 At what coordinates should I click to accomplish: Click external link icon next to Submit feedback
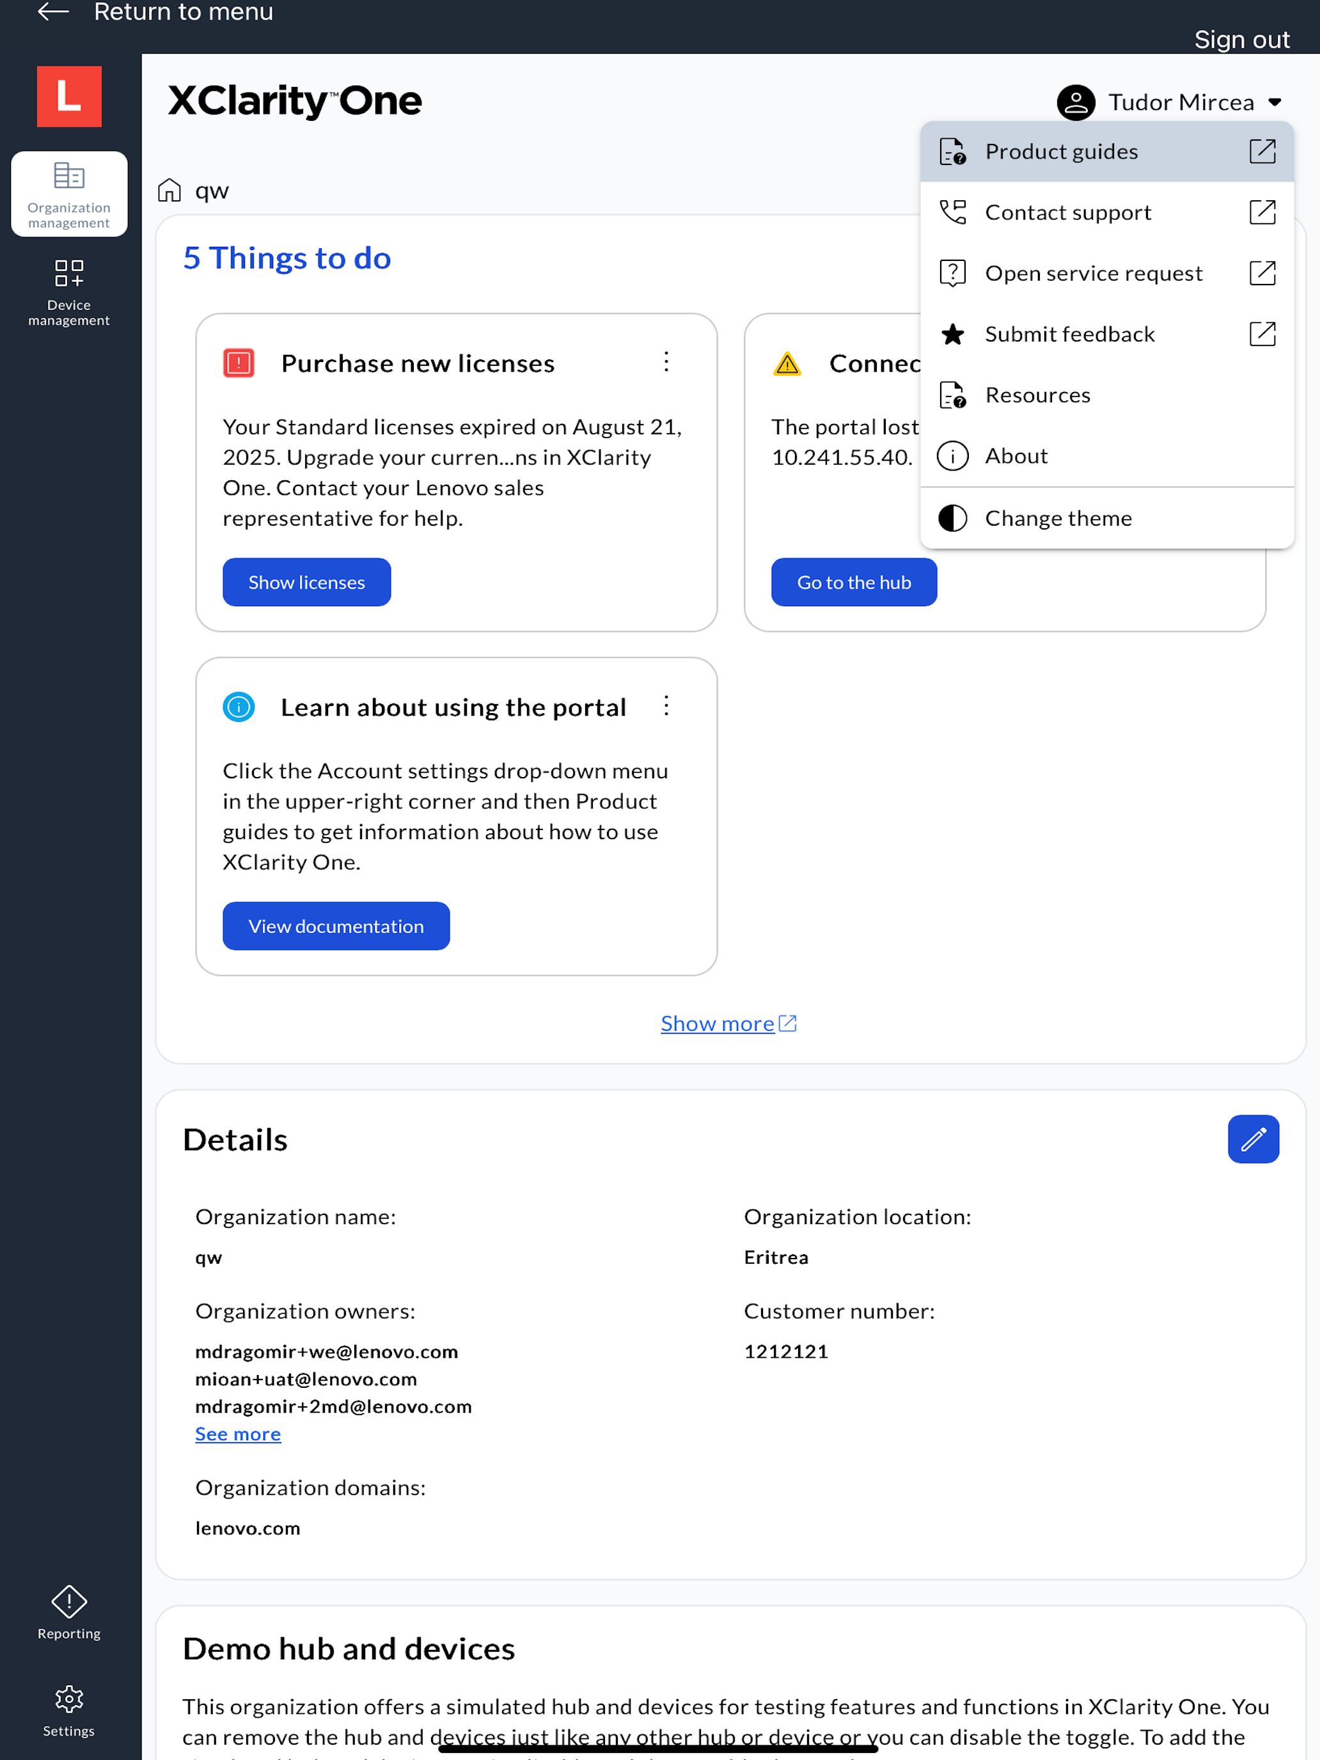pos(1262,334)
